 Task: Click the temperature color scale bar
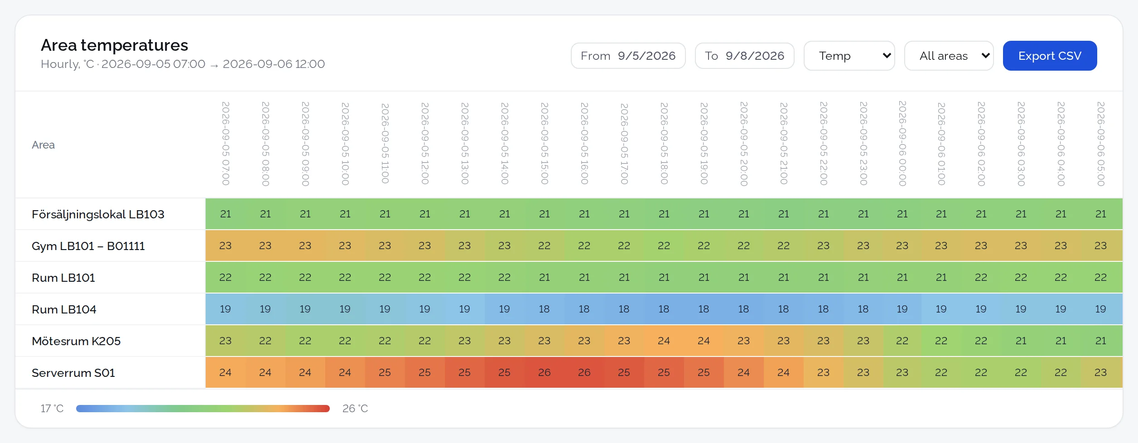203,409
